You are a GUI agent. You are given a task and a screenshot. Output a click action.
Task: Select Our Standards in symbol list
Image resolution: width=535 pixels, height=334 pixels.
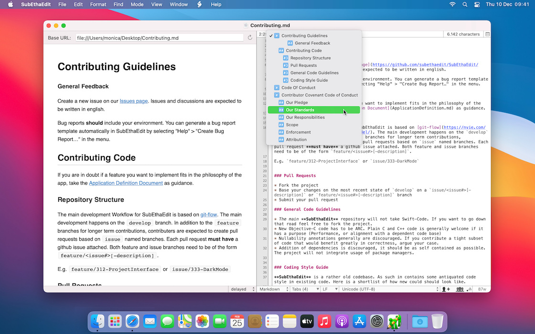tap(300, 110)
